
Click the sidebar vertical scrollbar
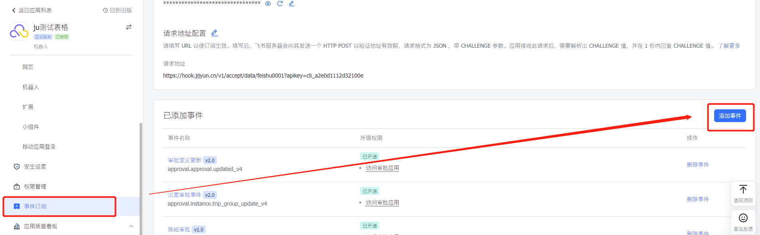[x=141, y=179]
